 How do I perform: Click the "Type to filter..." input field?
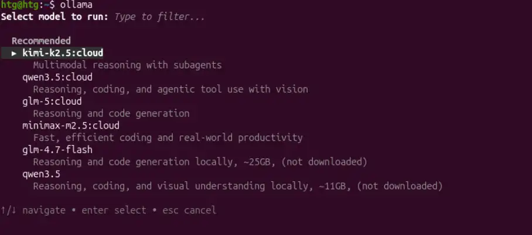[159, 16]
